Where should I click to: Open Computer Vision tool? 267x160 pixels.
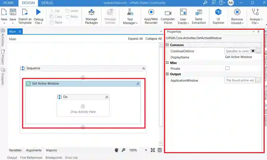(x=168, y=16)
